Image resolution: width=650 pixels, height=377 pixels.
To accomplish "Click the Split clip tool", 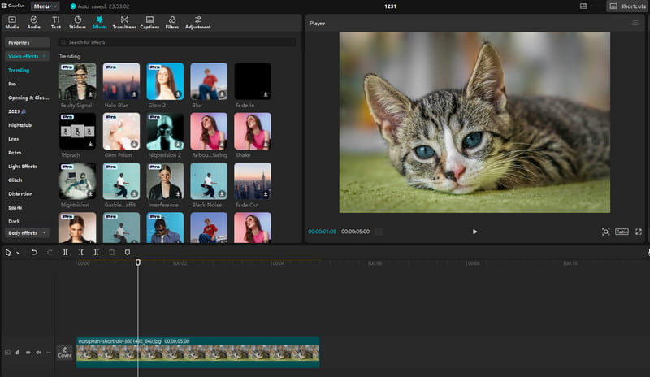I will pos(66,253).
